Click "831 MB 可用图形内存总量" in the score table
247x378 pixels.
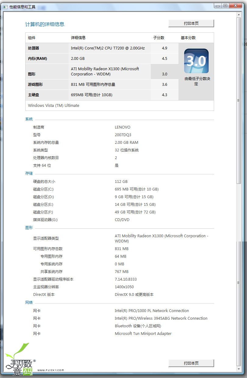click(x=93, y=85)
